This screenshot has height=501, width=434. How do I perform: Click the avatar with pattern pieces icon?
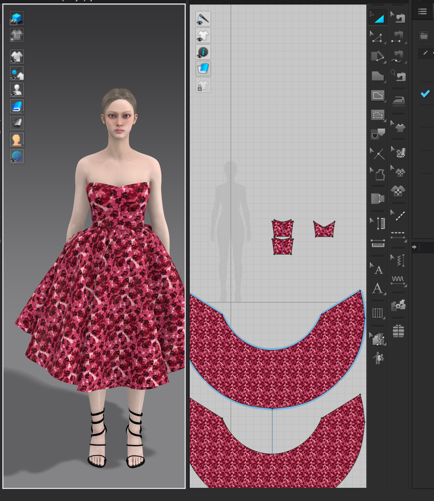pyautogui.click(x=378, y=358)
